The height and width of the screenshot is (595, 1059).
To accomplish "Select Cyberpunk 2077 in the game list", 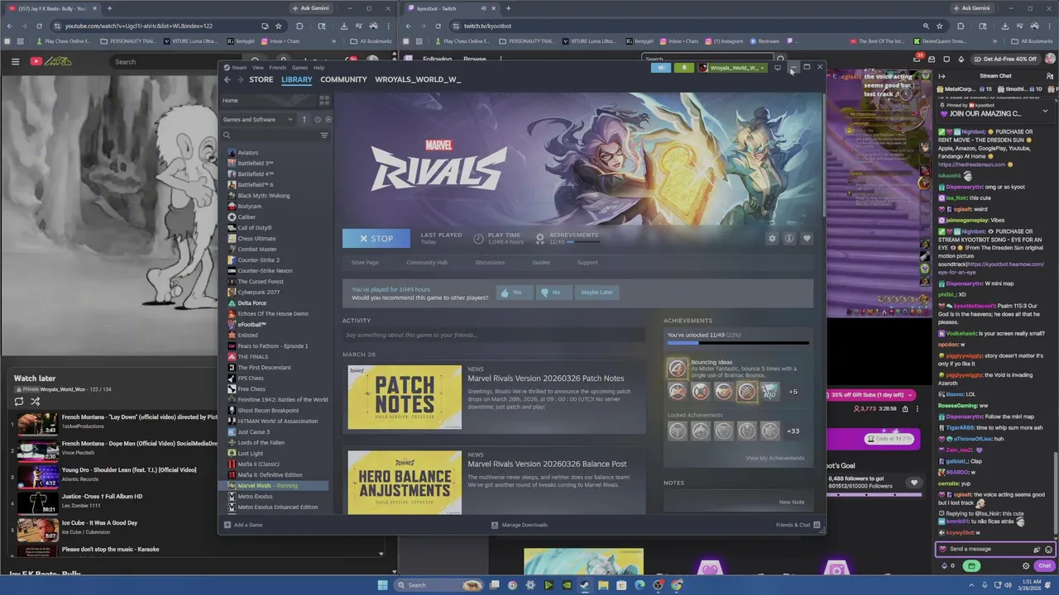I will coord(258,292).
